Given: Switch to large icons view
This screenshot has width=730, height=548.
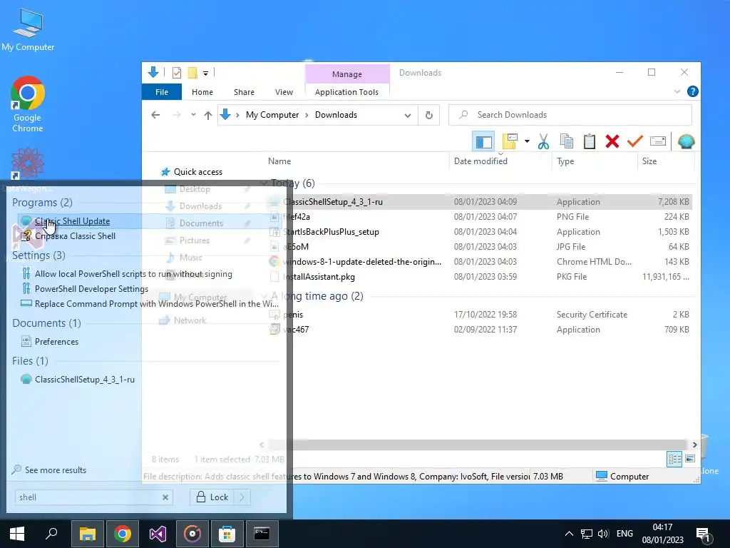Looking at the screenshot, I should pos(690,459).
